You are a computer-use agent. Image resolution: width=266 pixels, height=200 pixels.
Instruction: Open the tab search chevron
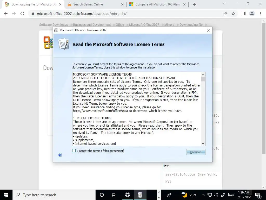[x=224, y=4]
